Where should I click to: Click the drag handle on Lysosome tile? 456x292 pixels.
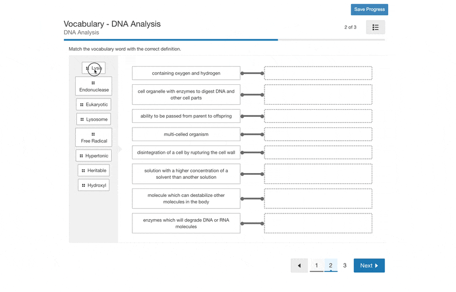[82, 120]
